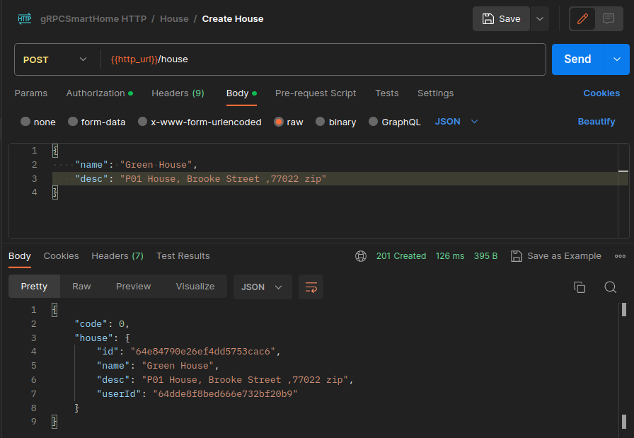This screenshot has height=438, width=634.
Task: Click the 126 ms response time
Action: coord(449,256)
